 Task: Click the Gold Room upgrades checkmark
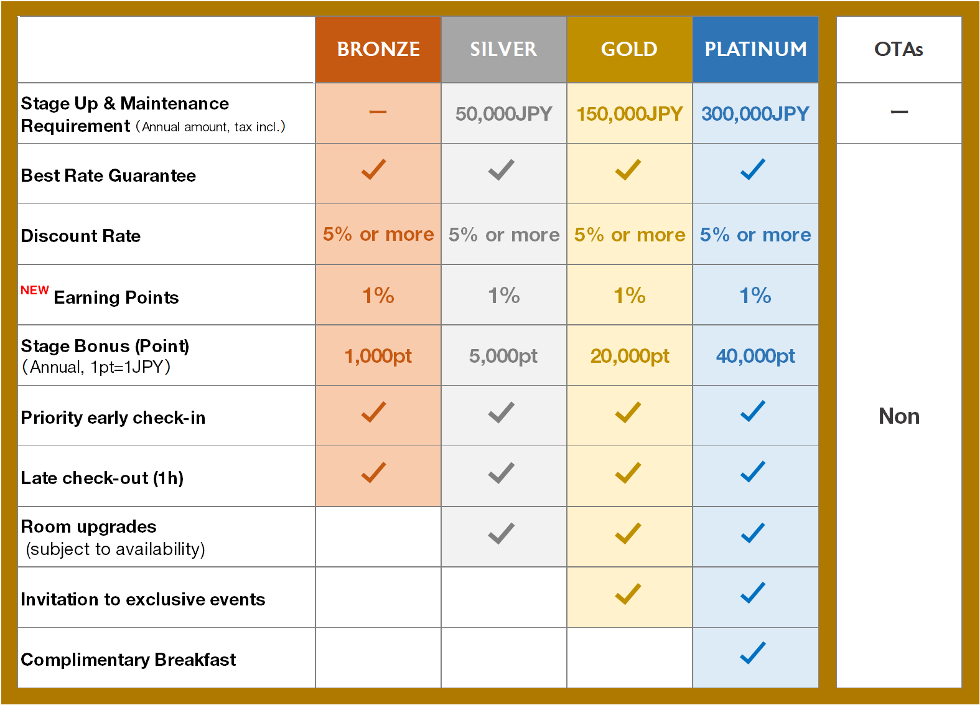point(628,533)
